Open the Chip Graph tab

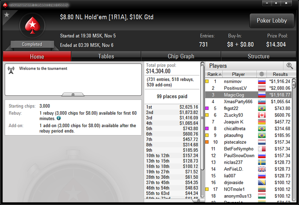click(x=181, y=56)
